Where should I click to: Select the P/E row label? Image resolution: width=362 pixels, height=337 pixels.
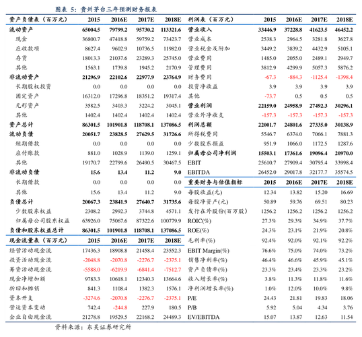(x=192, y=298)
